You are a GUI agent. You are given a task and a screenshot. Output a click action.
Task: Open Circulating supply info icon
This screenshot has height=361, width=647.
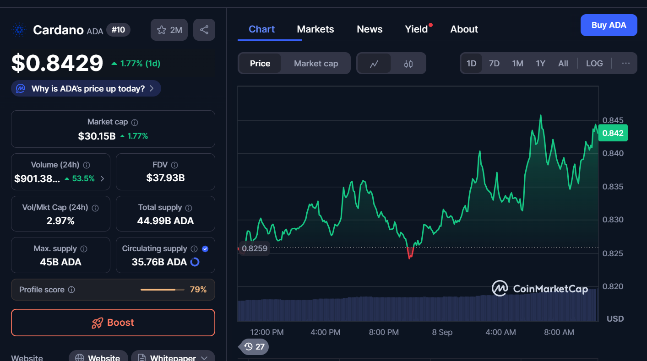(194, 249)
